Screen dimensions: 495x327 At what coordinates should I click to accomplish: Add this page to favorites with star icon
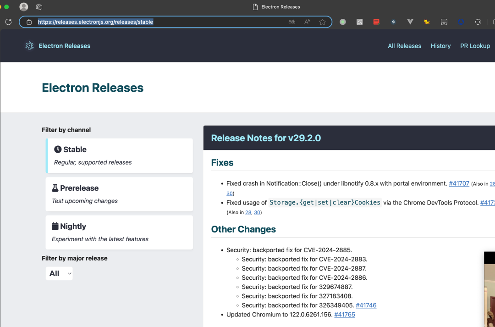(x=322, y=22)
